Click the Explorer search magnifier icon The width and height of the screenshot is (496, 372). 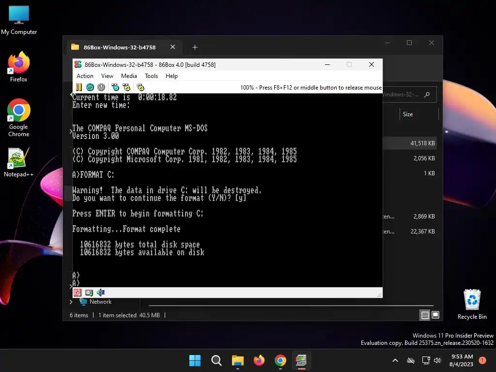427,94
